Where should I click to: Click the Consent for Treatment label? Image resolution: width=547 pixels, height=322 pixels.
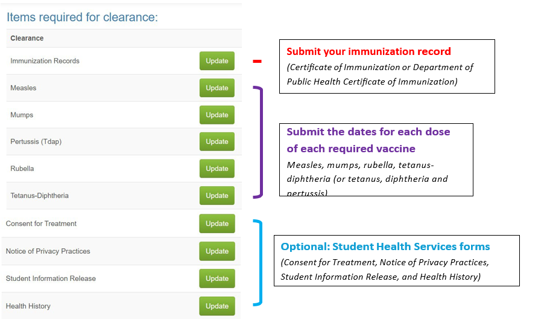click(41, 224)
